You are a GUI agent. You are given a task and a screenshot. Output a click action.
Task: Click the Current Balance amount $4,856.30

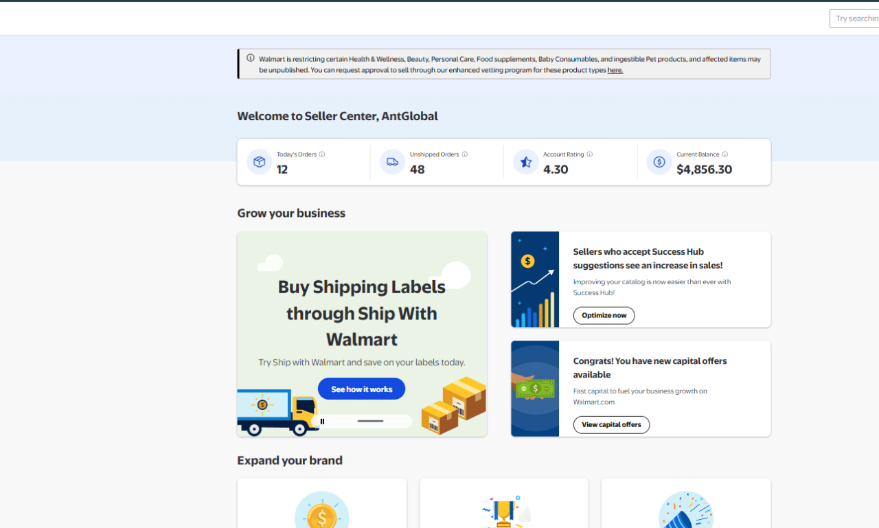point(705,170)
